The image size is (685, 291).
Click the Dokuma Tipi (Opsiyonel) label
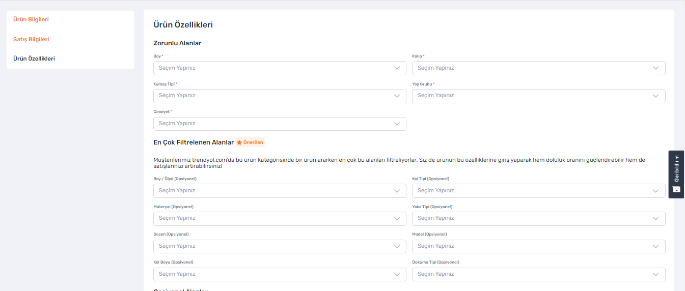click(435, 263)
